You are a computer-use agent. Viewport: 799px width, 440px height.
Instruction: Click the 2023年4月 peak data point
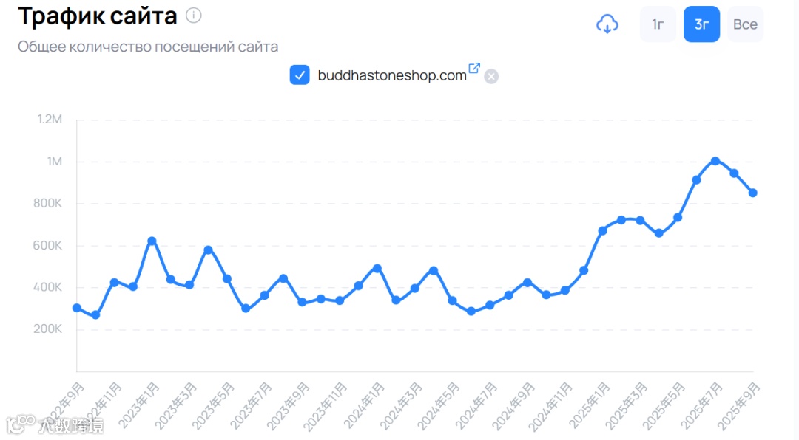[x=208, y=250]
